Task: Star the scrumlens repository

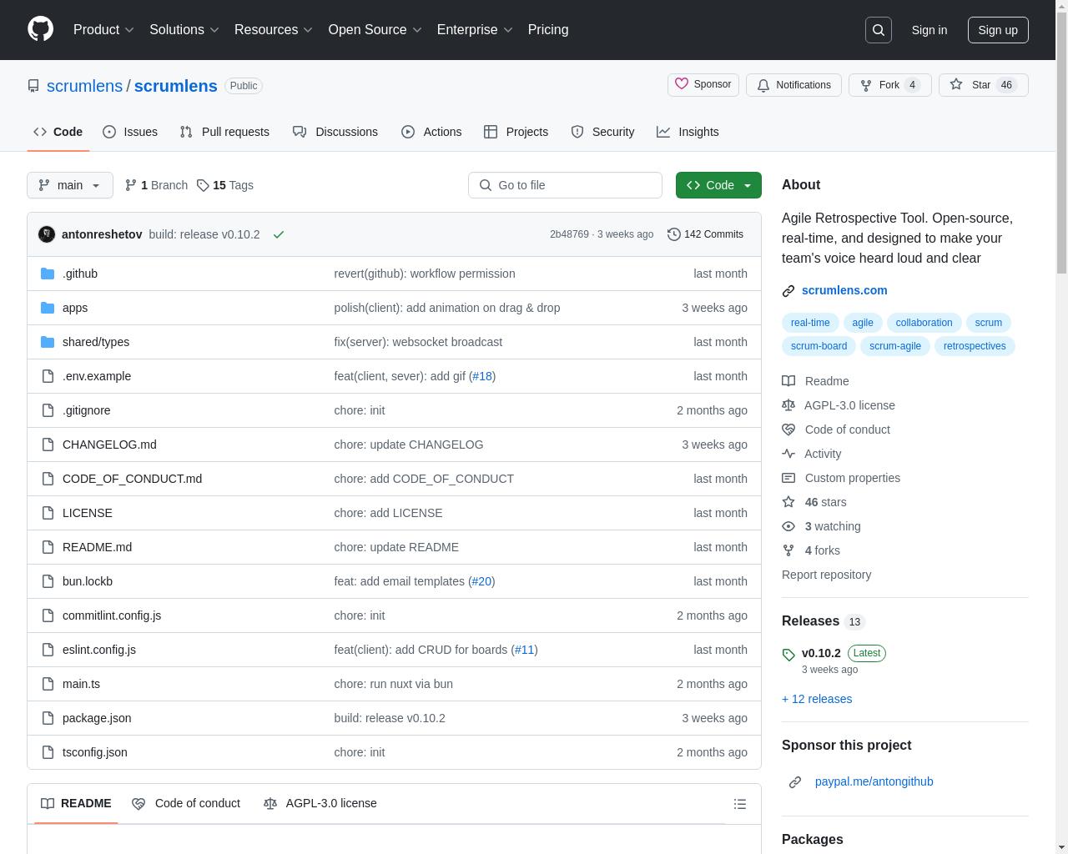Action: (984, 85)
